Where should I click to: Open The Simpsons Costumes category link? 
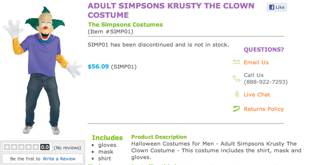[x=125, y=25]
